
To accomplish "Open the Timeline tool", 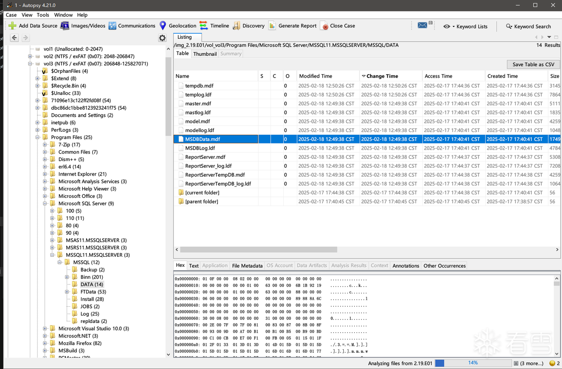I will point(204,26).
